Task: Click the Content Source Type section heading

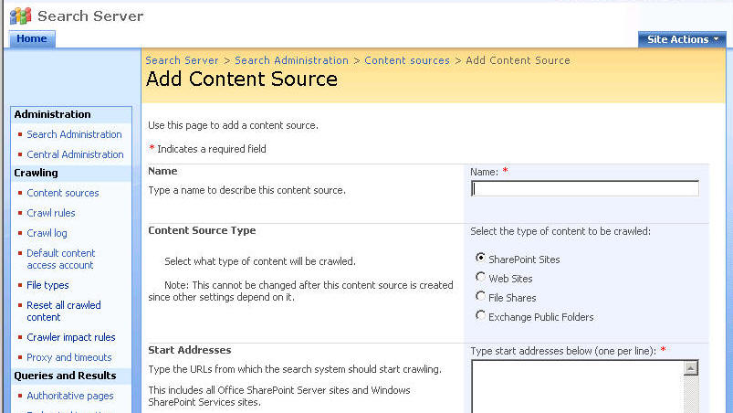Action: pyautogui.click(x=202, y=230)
